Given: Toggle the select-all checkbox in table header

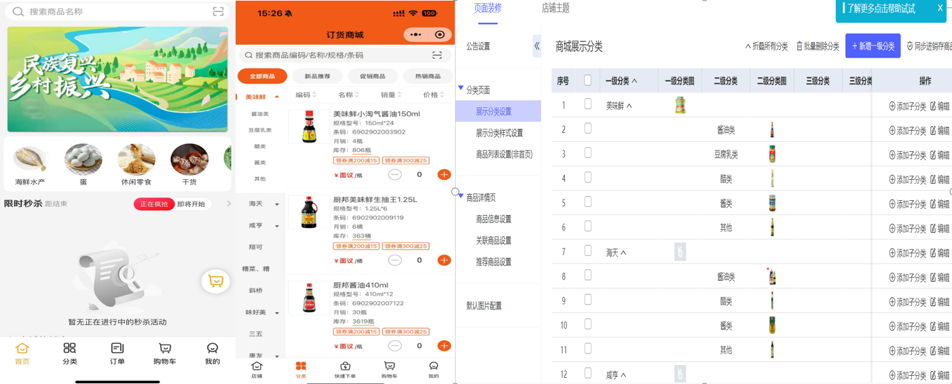Looking at the screenshot, I should click(588, 80).
